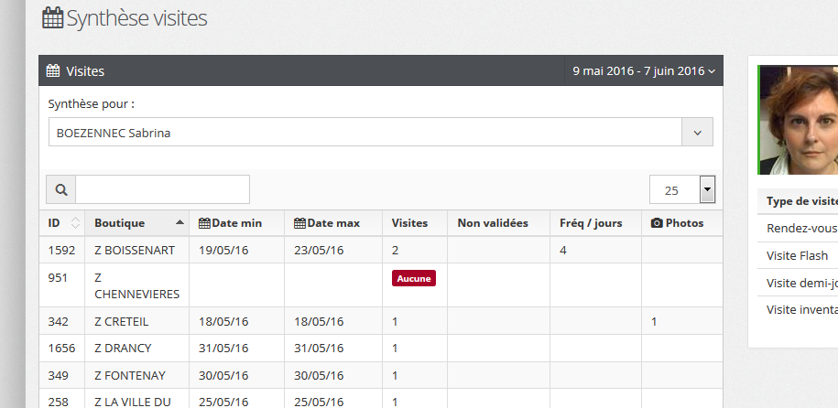Open visit count for Z BOISSENART
The width and height of the screenshot is (838, 408).
click(x=395, y=250)
